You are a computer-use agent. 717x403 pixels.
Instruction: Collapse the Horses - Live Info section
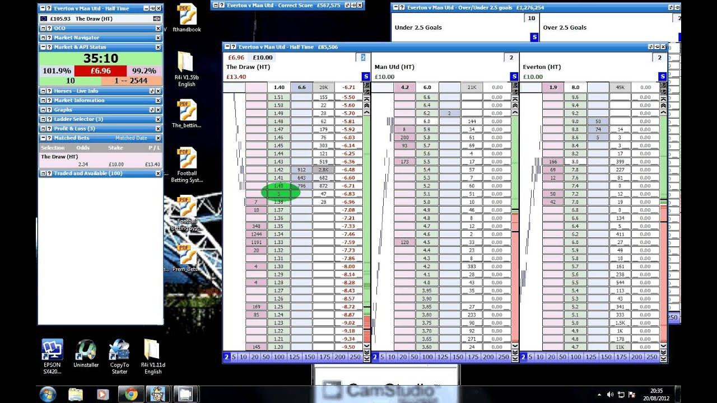click(x=43, y=91)
